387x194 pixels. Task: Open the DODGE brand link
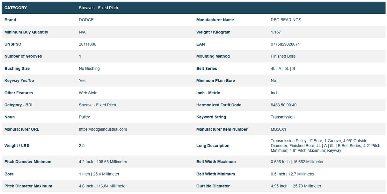[86, 20]
